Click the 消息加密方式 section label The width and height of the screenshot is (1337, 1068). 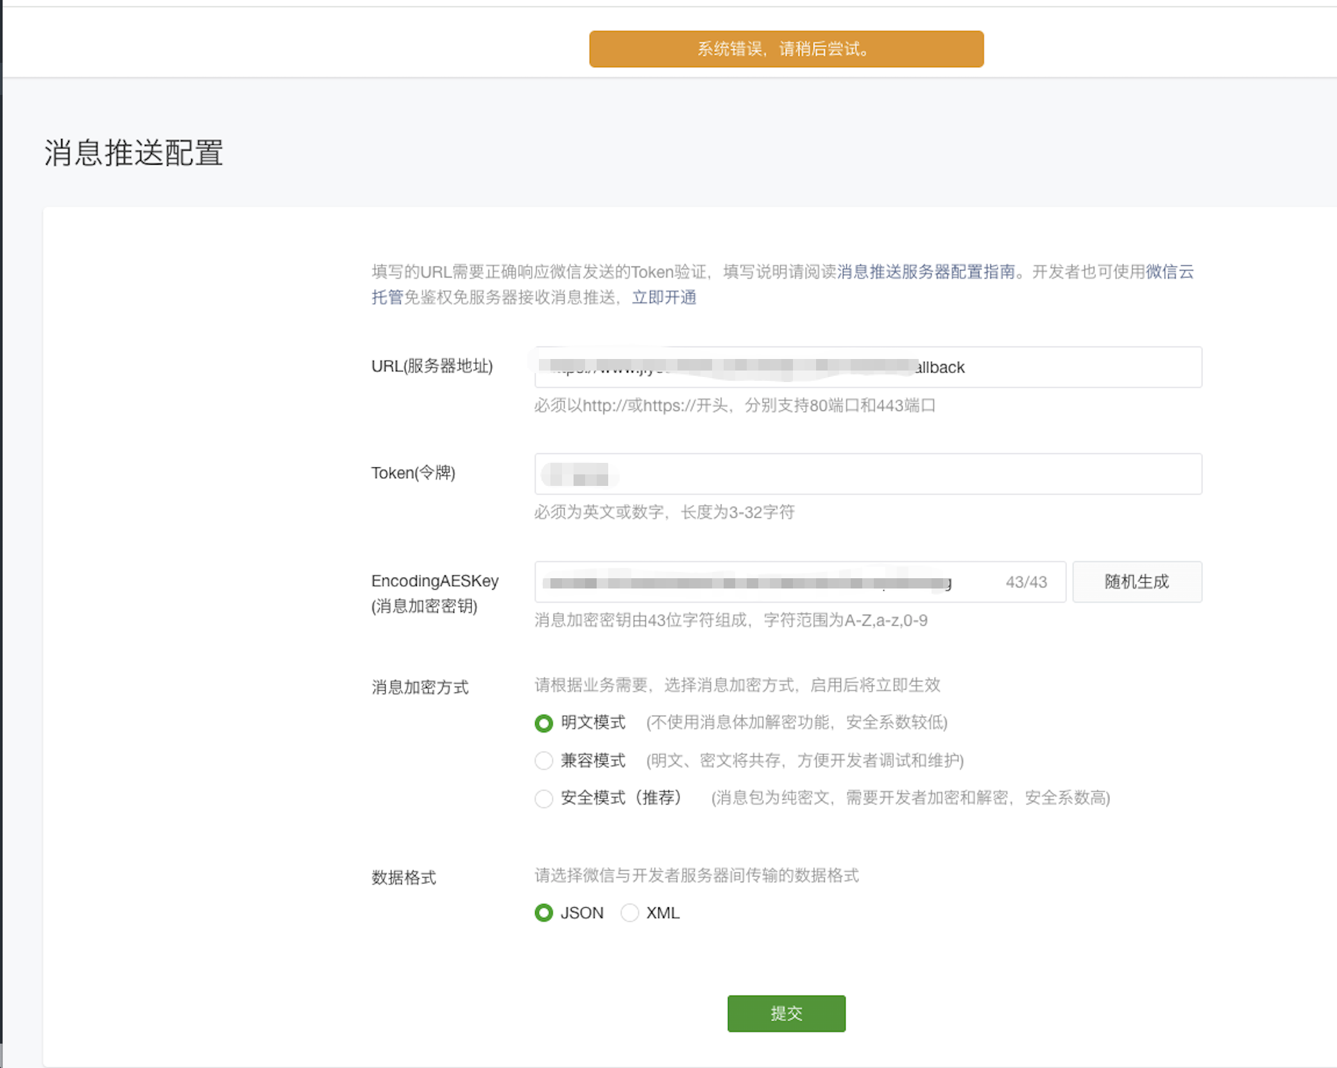point(420,687)
